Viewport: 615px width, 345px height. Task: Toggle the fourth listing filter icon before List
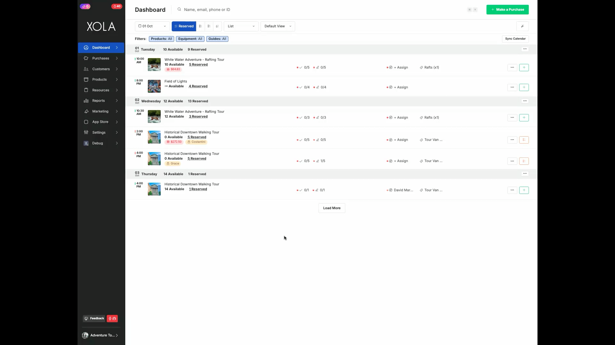[x=217, y=26]
